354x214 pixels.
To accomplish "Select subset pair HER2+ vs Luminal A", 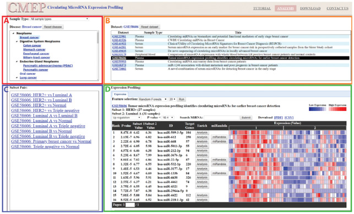I will pyautogui.click(x=41, y=95).
